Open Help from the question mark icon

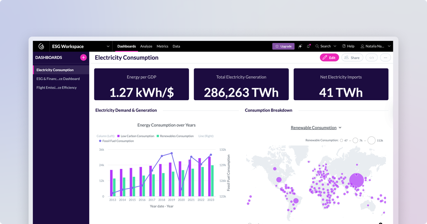pyautogui.click(x=343, y=46)
